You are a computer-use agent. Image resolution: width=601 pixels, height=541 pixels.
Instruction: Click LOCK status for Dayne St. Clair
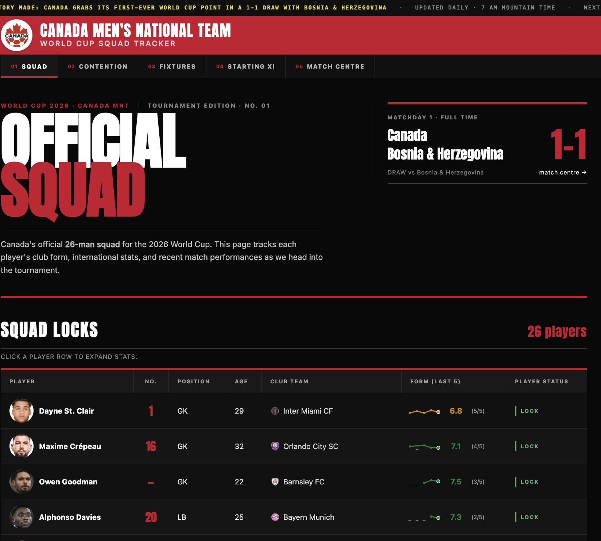tap(527, 411)
